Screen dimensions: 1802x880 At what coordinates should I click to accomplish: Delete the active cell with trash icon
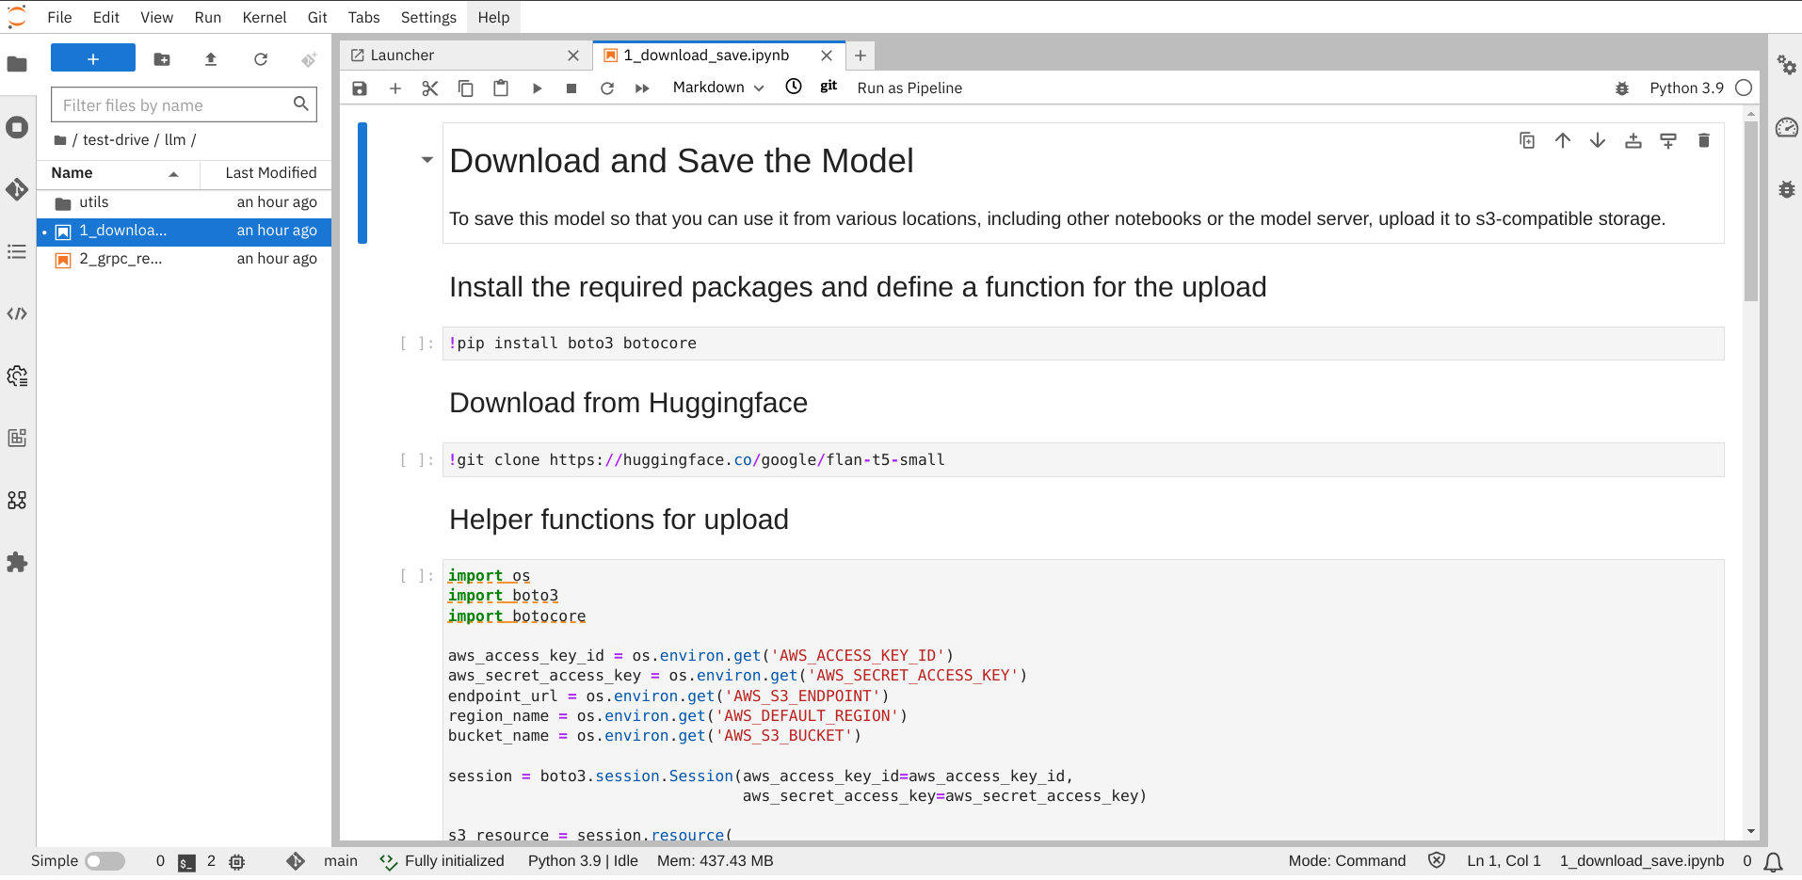click(x=1703, y=140)
